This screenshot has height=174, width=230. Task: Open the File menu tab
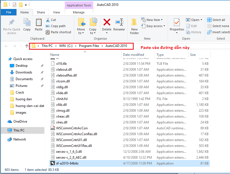click(x=9, y=12)
